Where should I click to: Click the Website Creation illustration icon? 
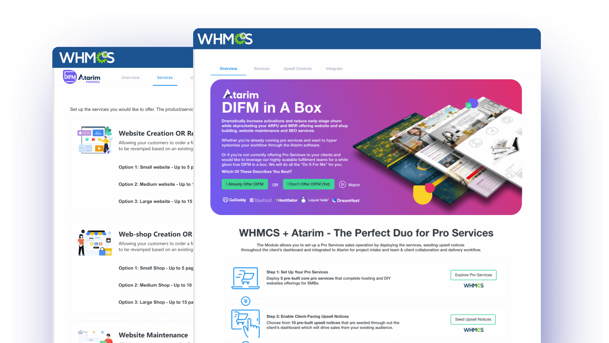(95, 140)
